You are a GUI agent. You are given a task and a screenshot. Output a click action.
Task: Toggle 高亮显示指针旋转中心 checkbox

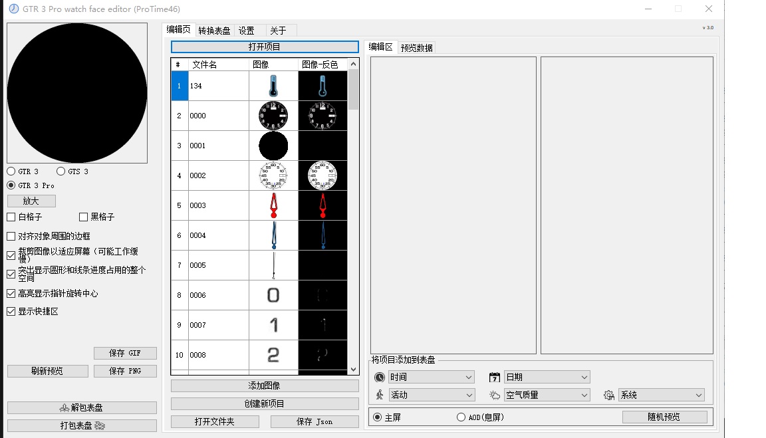(11, 294)
